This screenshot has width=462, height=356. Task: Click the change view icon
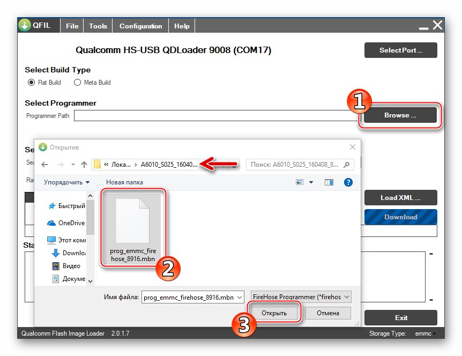click(x=300, y=182)
